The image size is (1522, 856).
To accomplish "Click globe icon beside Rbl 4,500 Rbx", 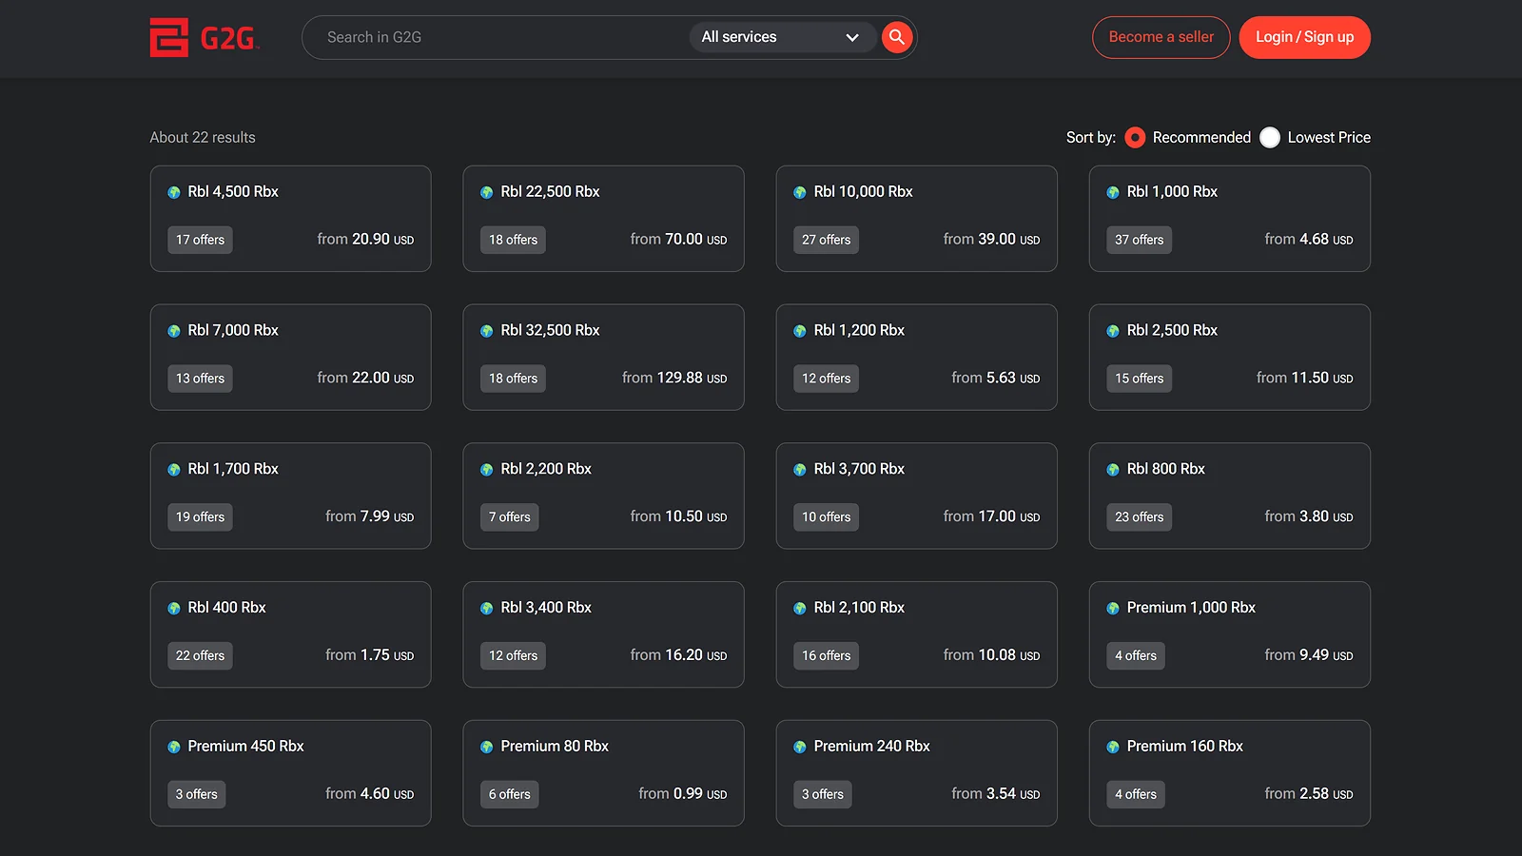I will pyautogui.click(x=174, y=192).
